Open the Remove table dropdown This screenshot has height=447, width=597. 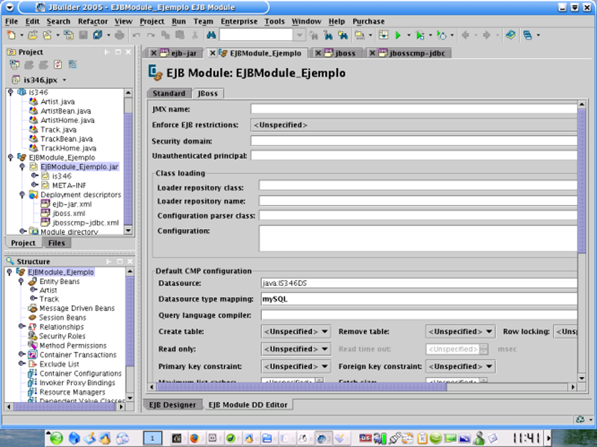click(x=460, y=331)
